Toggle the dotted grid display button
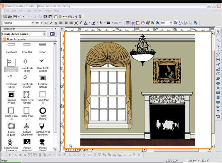The width and height of the screenshot is (222, 163). tap(128, 23)
